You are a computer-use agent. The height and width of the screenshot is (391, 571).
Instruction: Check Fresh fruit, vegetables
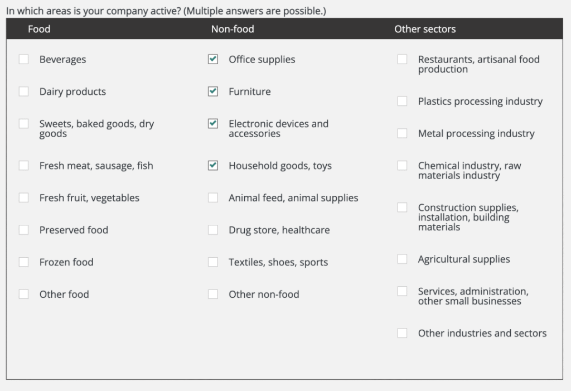[23, 198]
